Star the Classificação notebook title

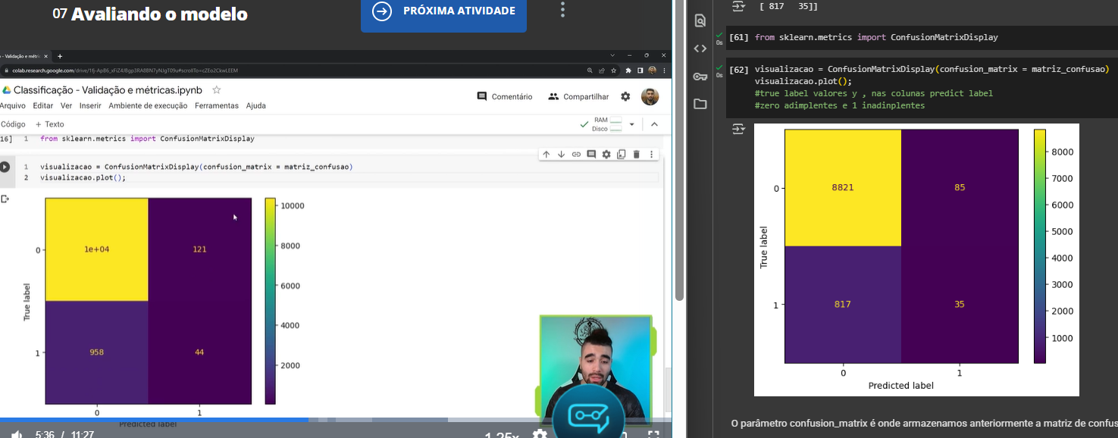(216, 89)
